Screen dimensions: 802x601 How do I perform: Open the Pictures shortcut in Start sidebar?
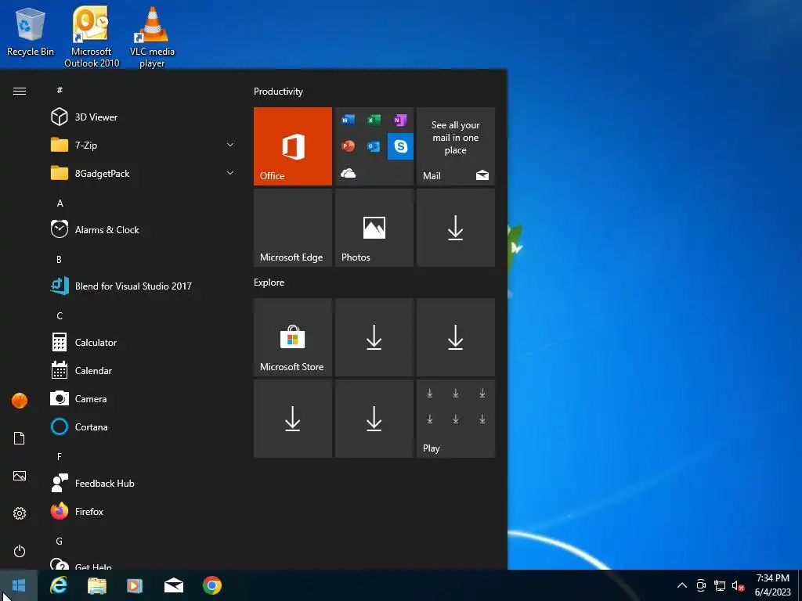coord(20,476)
